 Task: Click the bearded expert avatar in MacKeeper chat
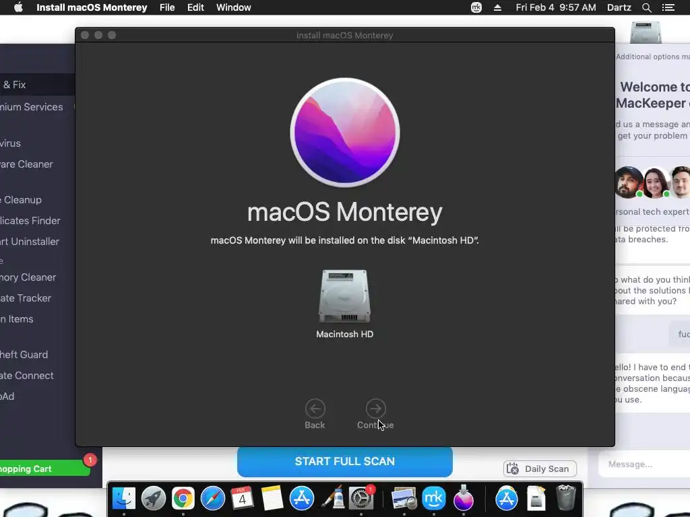point(629,182)
